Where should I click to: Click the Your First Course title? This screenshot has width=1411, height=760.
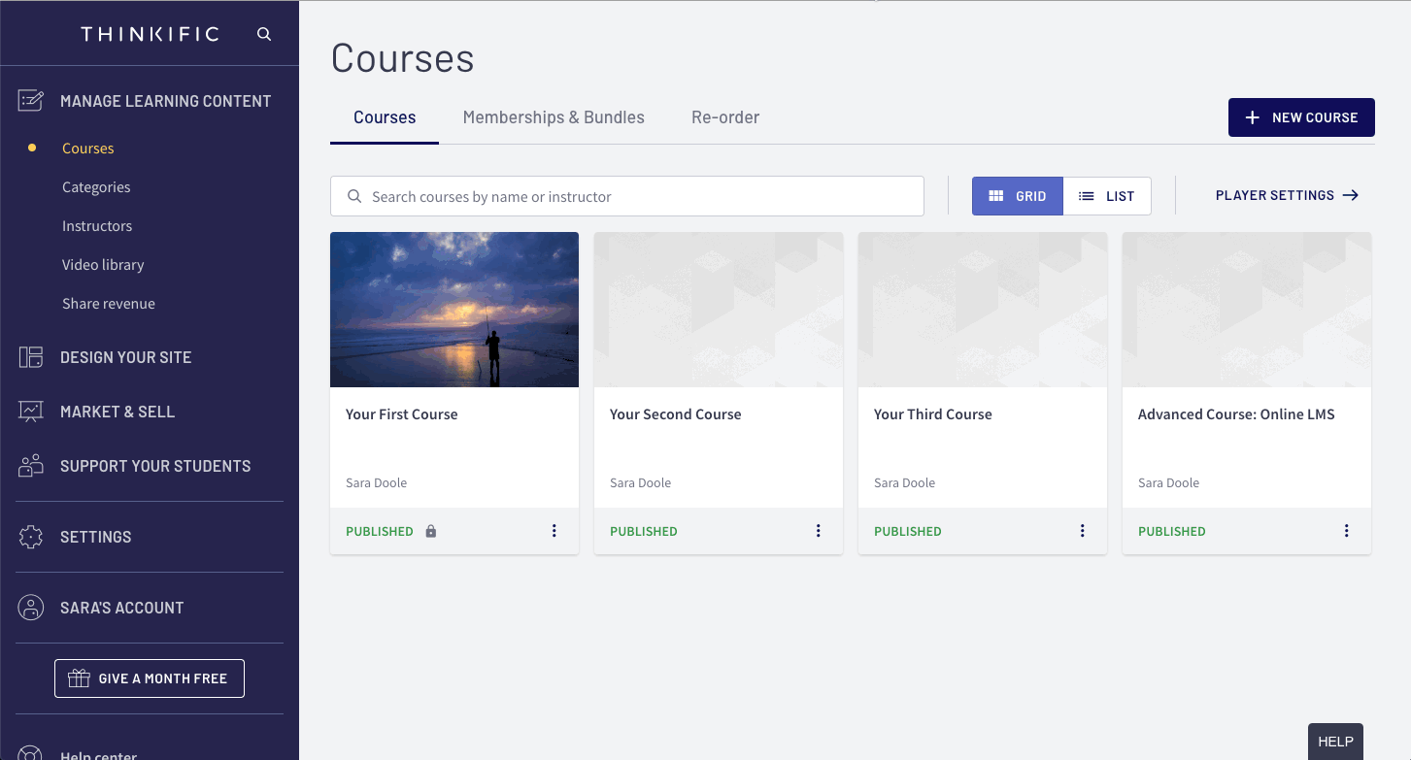pyautogui.click(x=402, y=414)
